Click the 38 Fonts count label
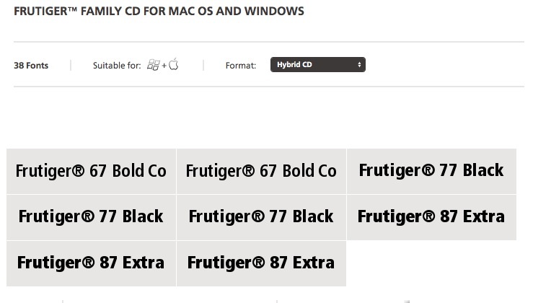Screen dimensions: 533x303 (x=31, y=66)
